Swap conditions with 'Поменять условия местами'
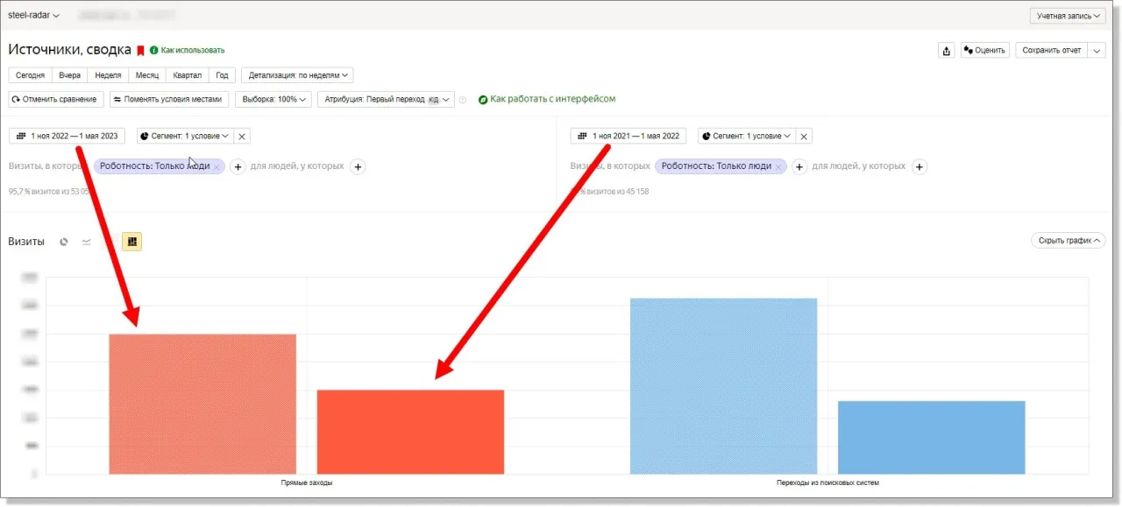The height and width of the screenshot is (507, 1122). click(x=170, y=99)
